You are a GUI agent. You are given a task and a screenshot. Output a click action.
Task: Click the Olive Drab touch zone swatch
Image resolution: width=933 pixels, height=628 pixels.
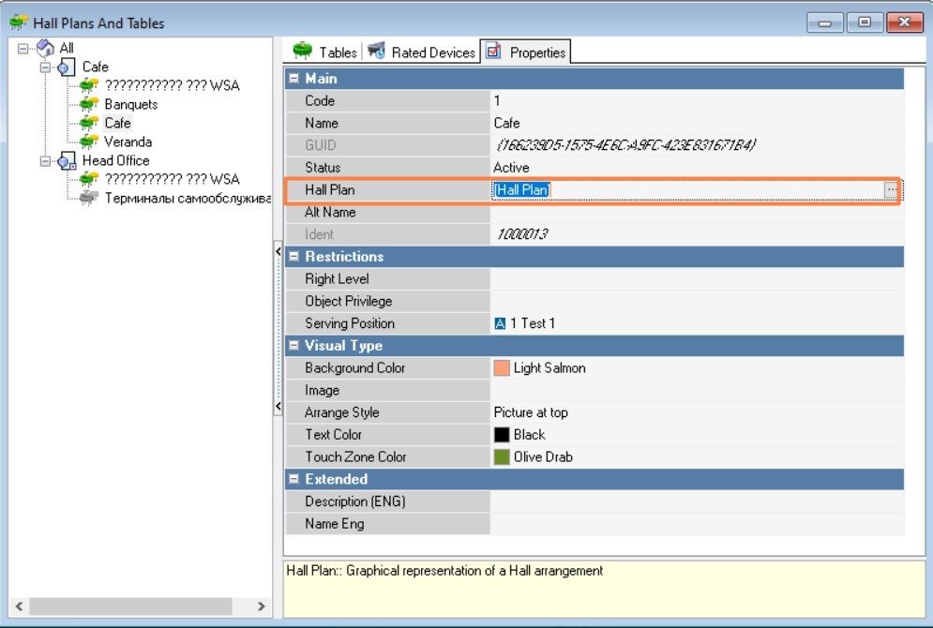[x=502, y=456]
